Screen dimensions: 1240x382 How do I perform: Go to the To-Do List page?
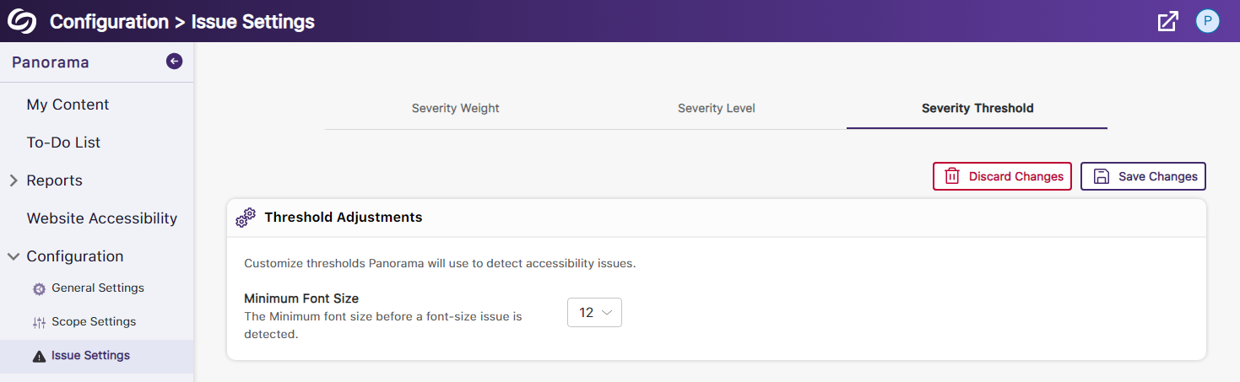click(63, 143)
